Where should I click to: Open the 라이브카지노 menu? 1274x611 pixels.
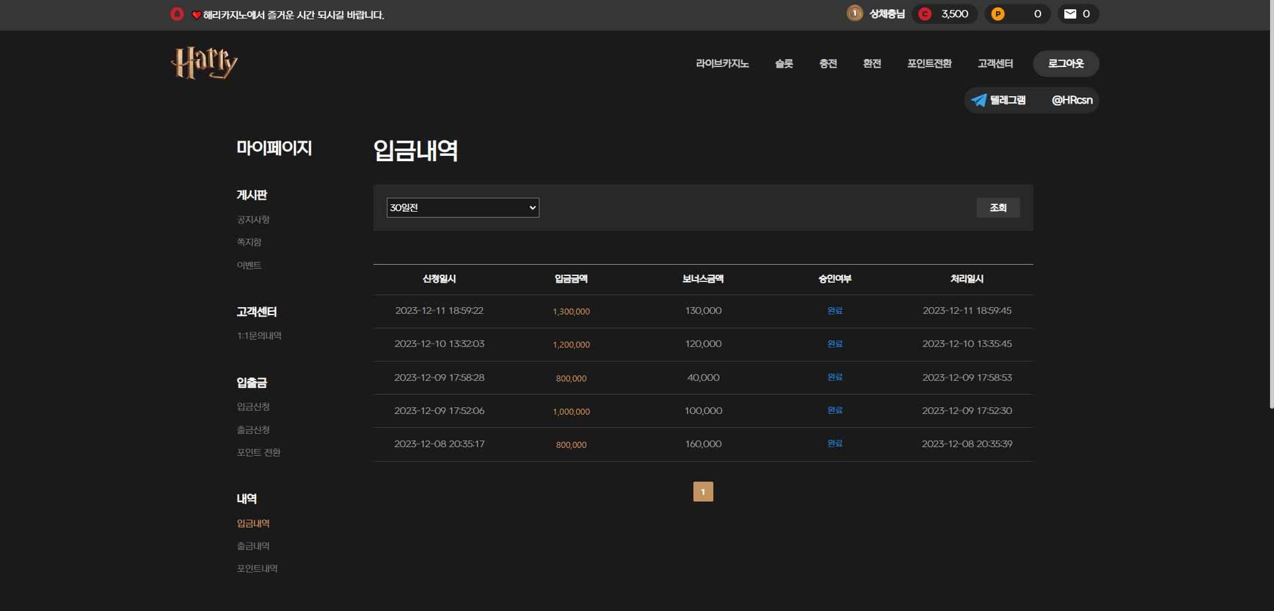(722, 64)
